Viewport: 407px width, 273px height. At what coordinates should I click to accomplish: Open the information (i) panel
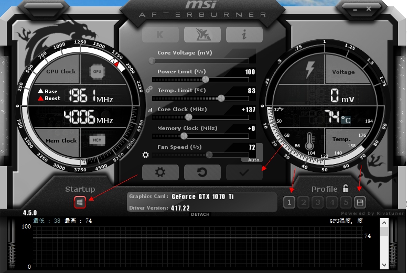click(x=244, y=35)
